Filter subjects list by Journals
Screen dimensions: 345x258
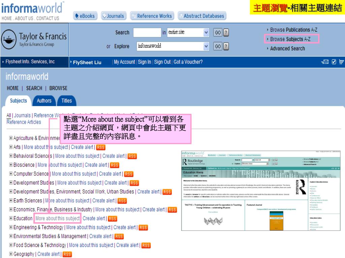[x=22, y=116]
